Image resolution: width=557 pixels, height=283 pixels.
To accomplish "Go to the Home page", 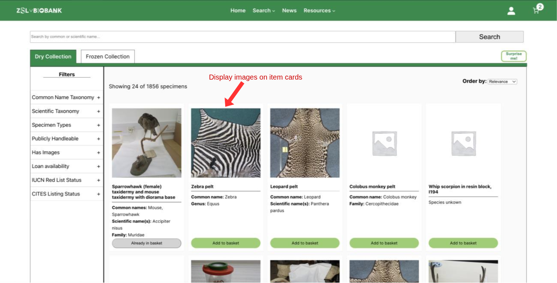I will (x=238, y=11).
